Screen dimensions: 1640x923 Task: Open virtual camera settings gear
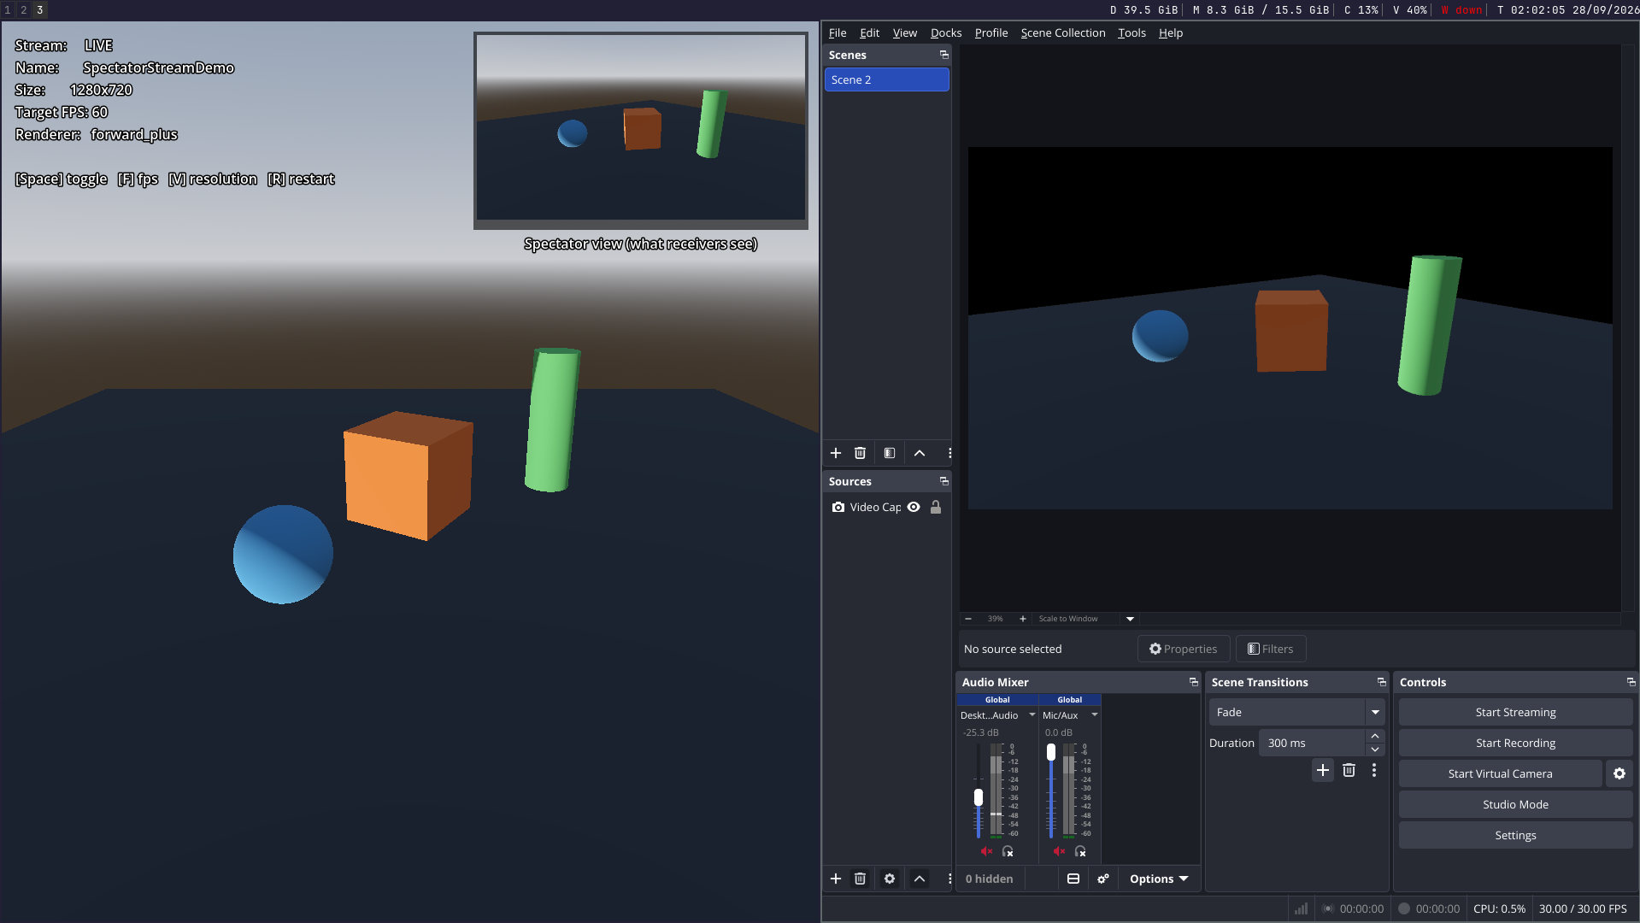[1619, 773]
